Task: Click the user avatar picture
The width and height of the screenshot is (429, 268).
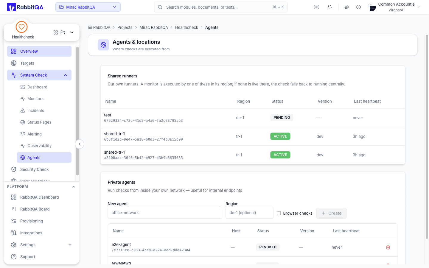Action: pos(372,7)
